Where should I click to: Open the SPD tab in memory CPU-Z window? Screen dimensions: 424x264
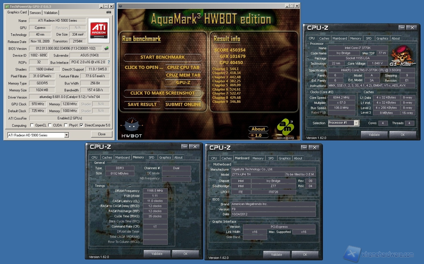(151, 157)
